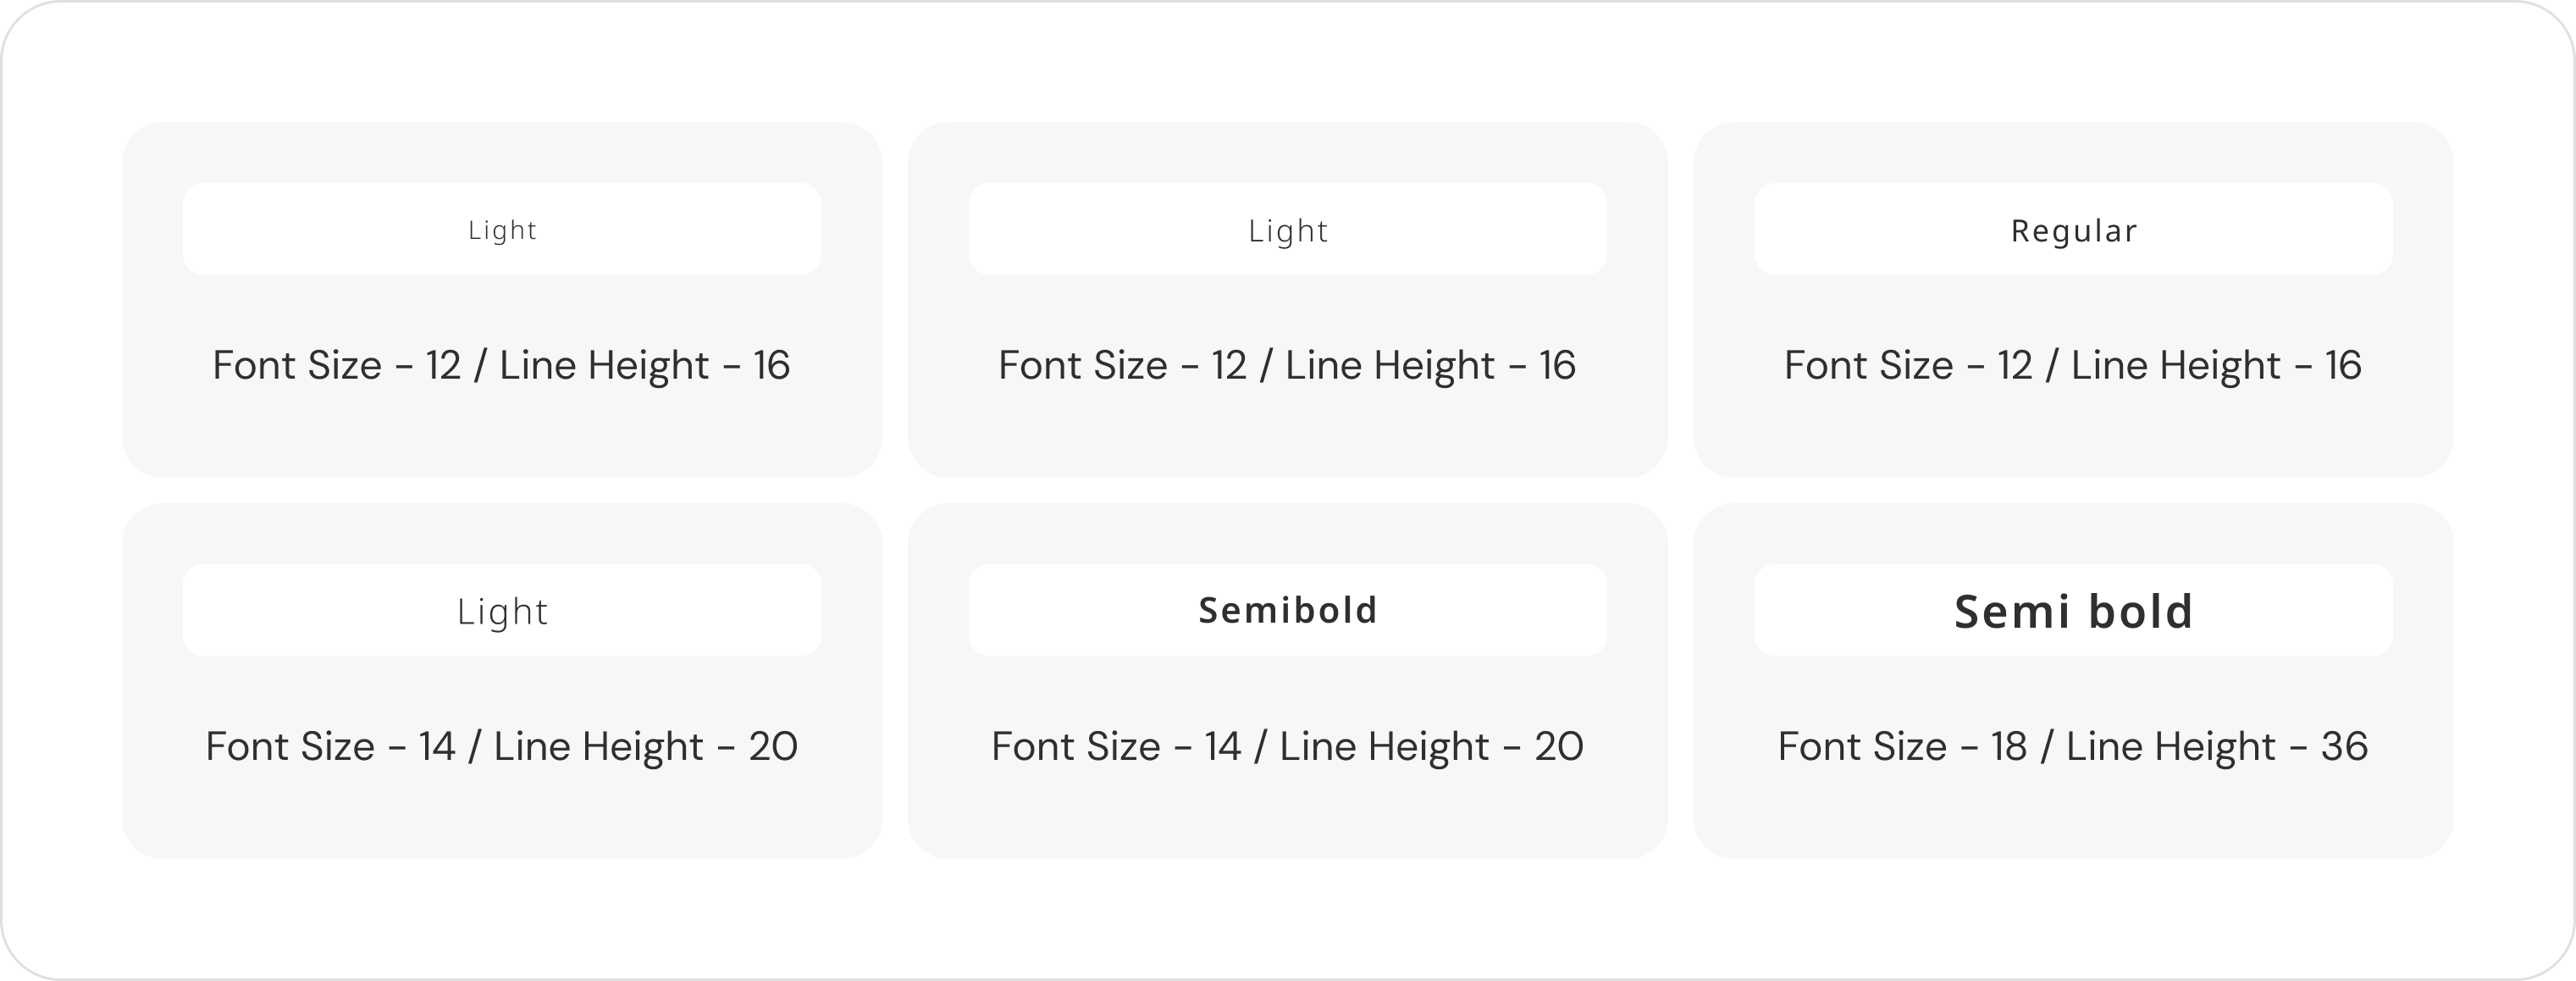Click the Light label in the top-left card

(x=502, y=230)
